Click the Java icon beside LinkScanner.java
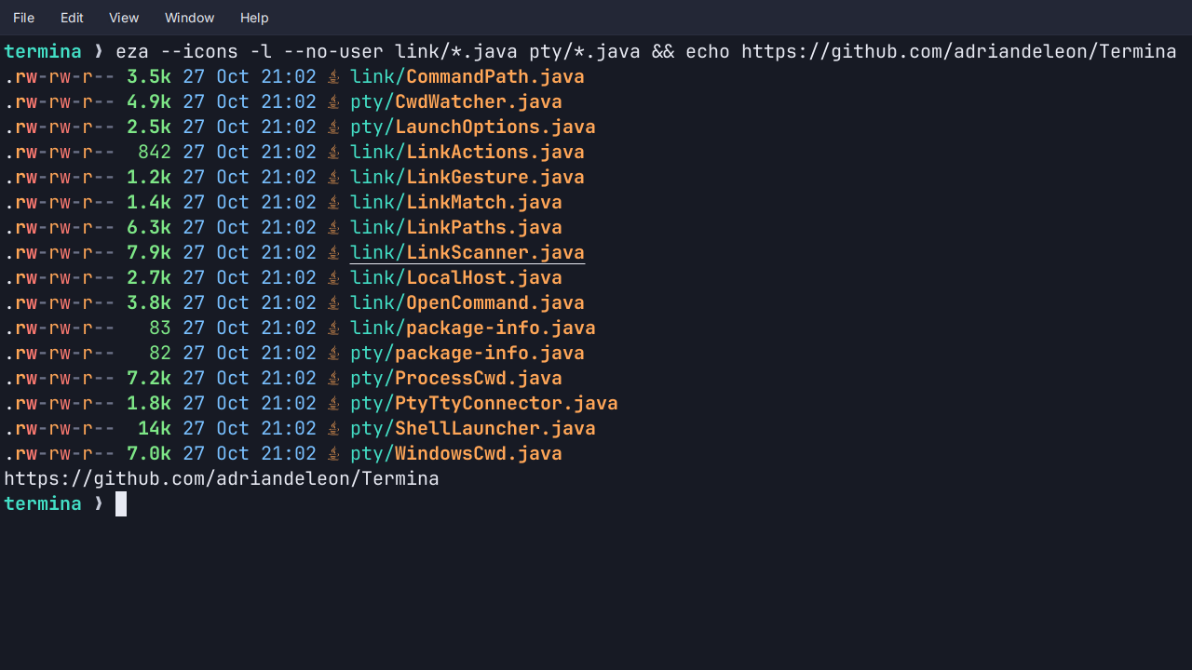1192x670 pixels. 333,252
